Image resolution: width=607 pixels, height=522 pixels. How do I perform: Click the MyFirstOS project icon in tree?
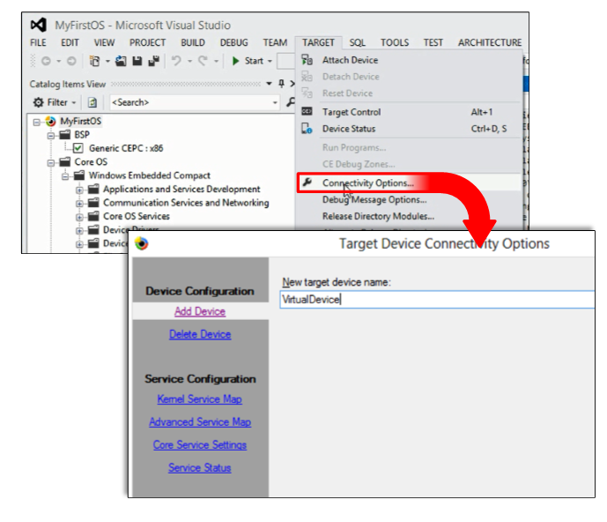click(x=51, y=122)
